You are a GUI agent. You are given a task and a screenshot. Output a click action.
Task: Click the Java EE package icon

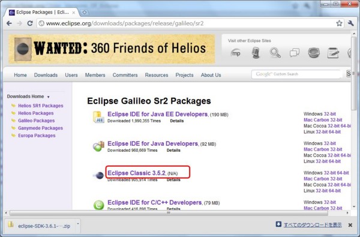[x=98, y=117]
